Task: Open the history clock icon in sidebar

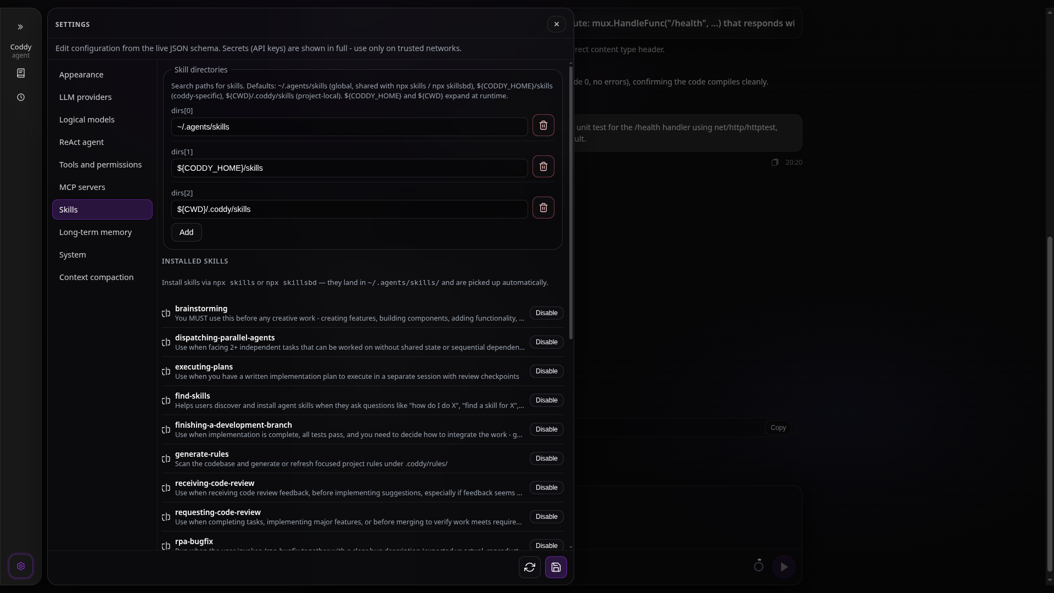Action: [x=21, y=97]
